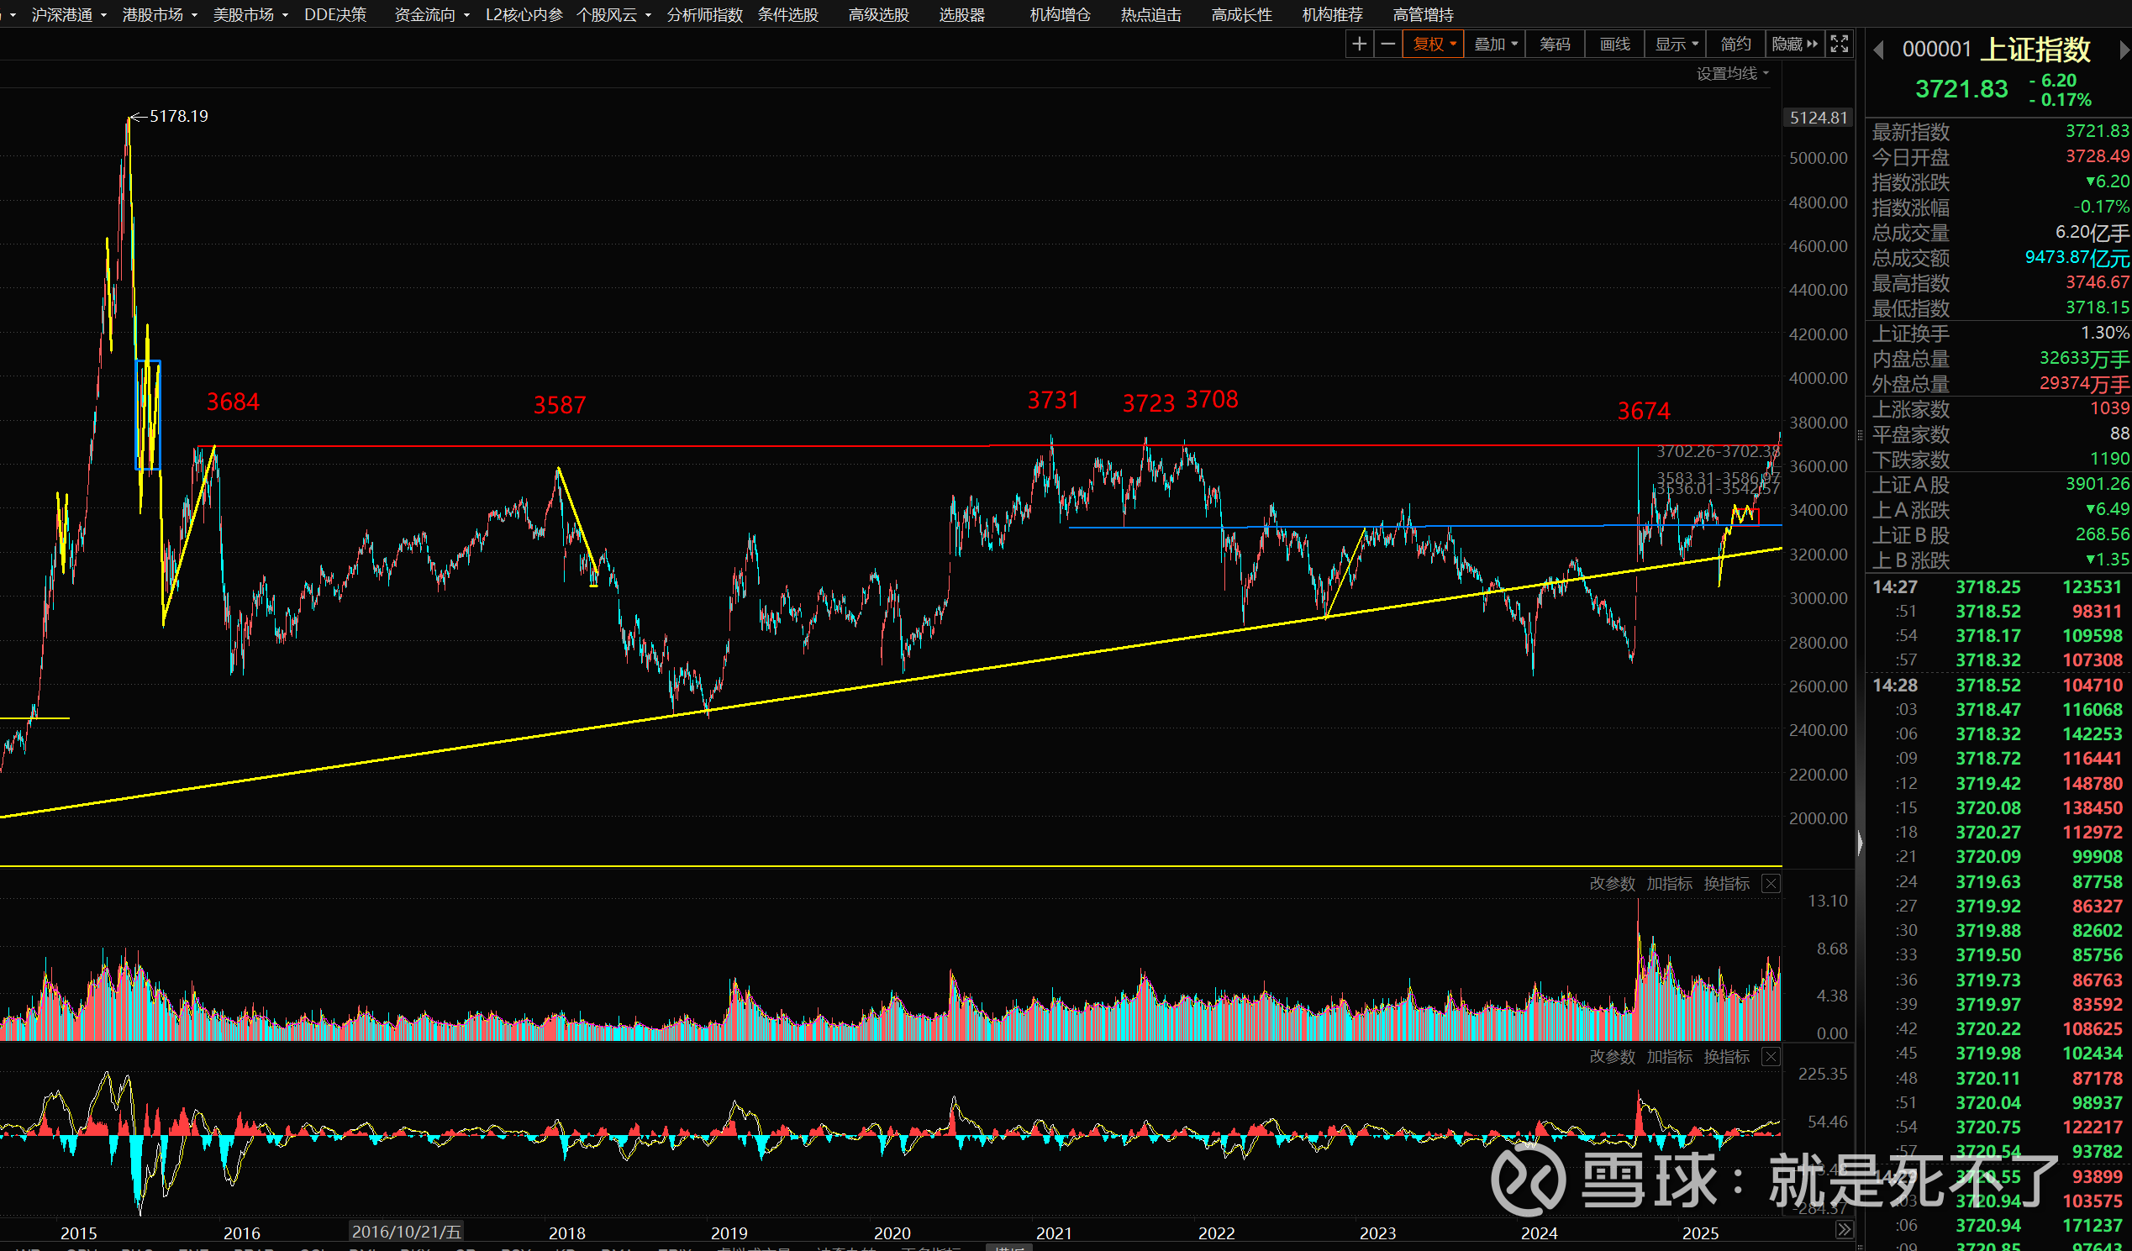Click the 2024 year label on timeline

point(1539,1233)
